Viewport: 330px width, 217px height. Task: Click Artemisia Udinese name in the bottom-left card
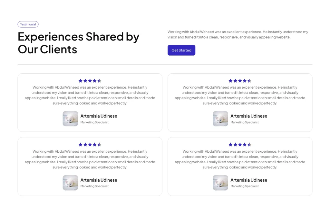coord(99,180)
